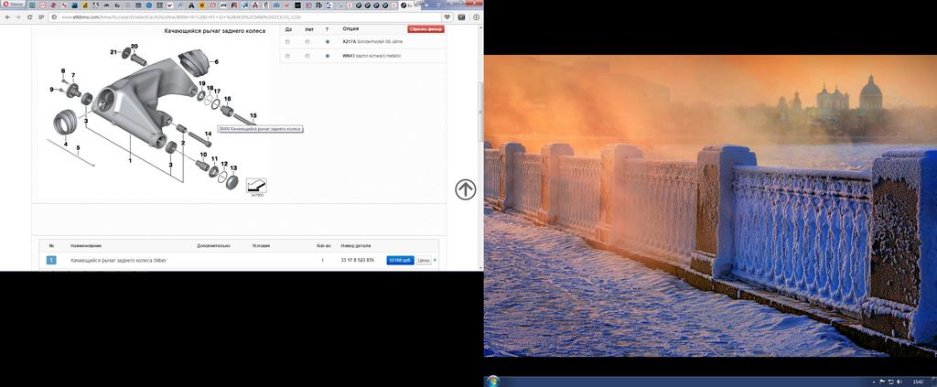This screenshot has width=937, height=387.
Task: Click the 'Цены' prices button
Action: coord(424,260)
